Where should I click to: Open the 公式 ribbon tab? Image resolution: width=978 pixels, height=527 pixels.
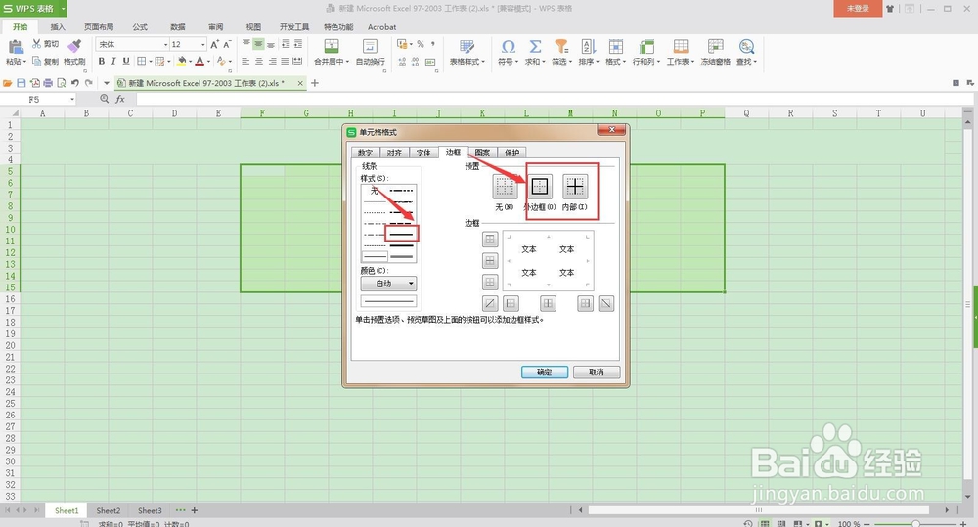[140, 27]
